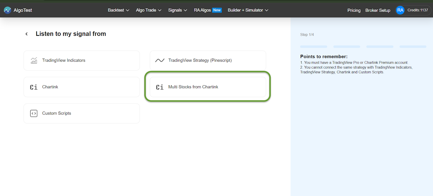The image size is (433, 196).
Task: Click the Ci icon in Multi Stocks card
Action: 160,87
